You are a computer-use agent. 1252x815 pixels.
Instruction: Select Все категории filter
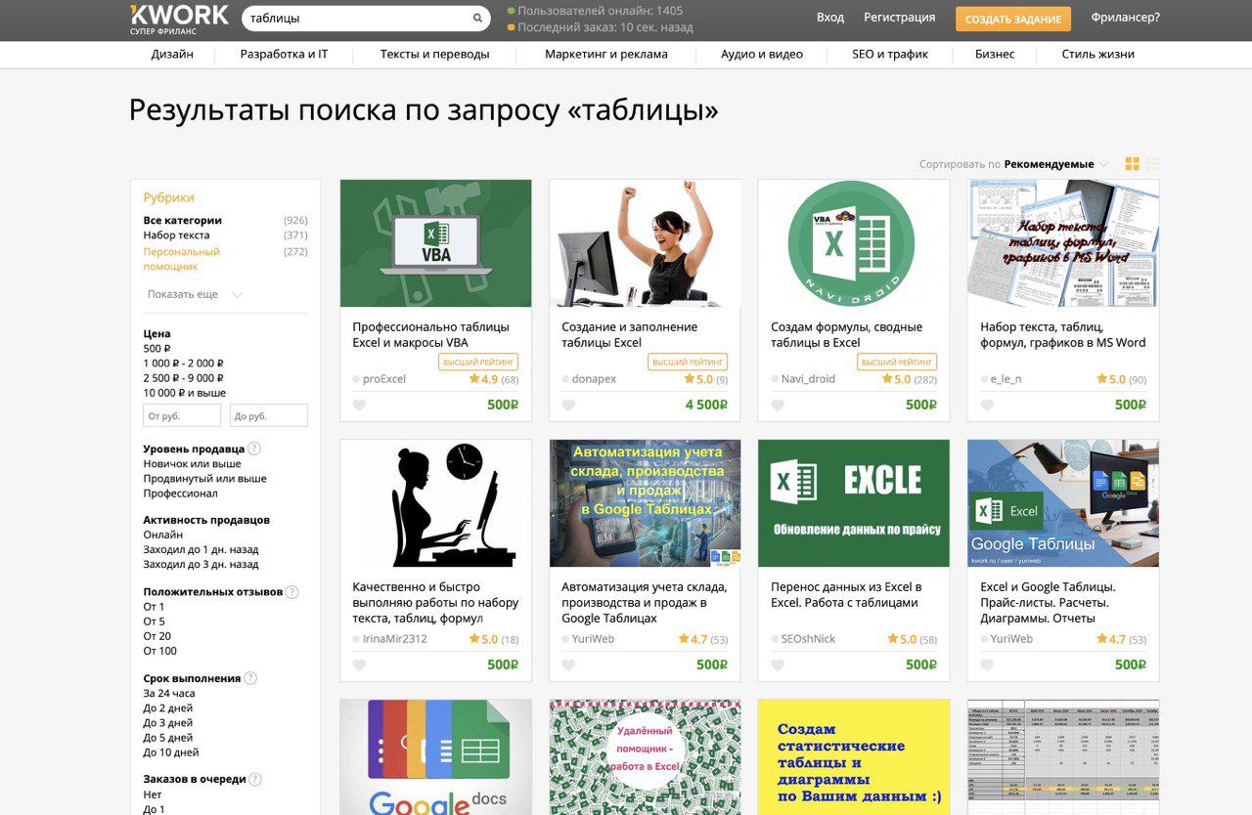click(182, 221)
